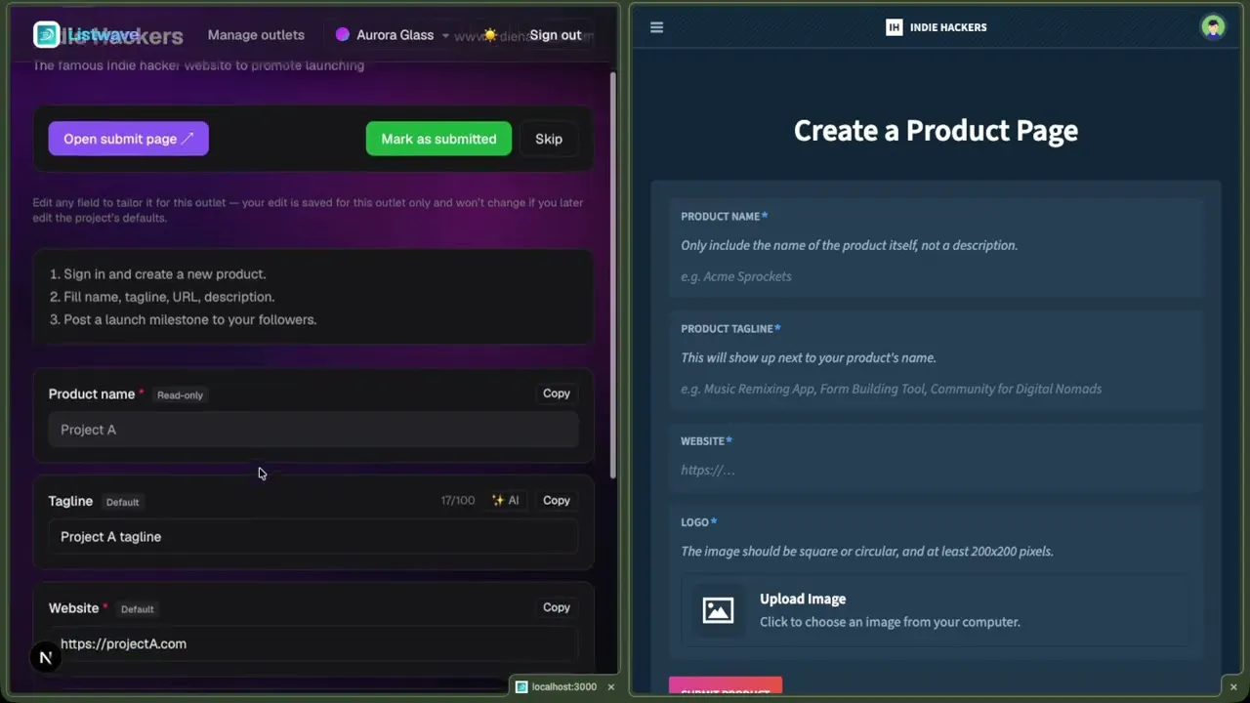Open Manage outlets page
Image resolution: width=1250 pixels, height=703 pixels.
256,35
